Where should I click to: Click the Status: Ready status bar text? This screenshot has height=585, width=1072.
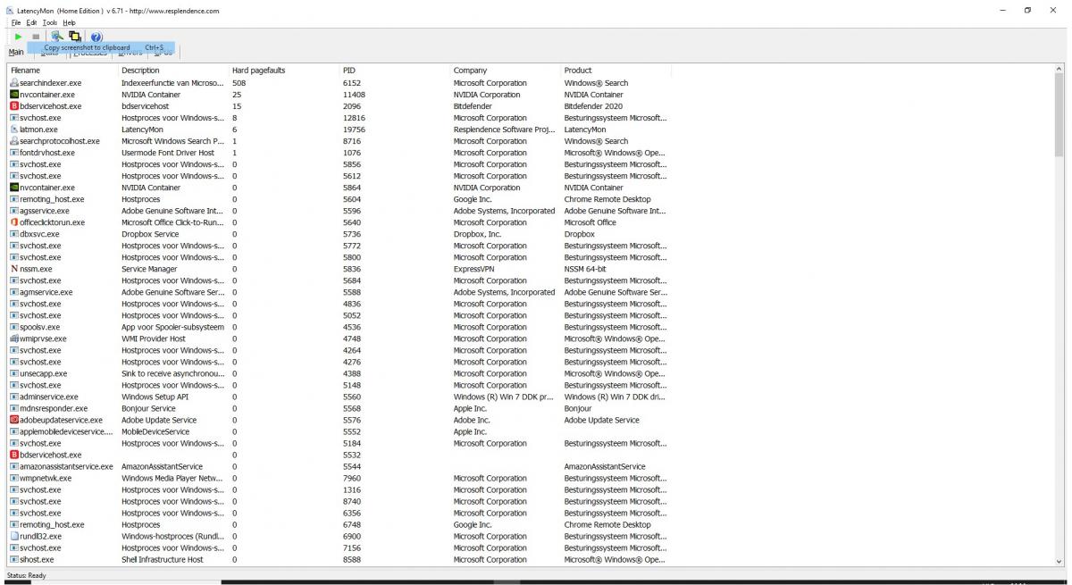click(x=26, y=576)
